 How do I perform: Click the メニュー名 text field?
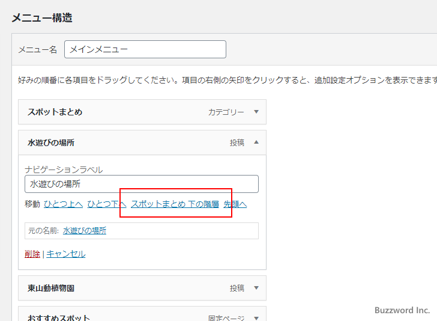pos(145,49)
